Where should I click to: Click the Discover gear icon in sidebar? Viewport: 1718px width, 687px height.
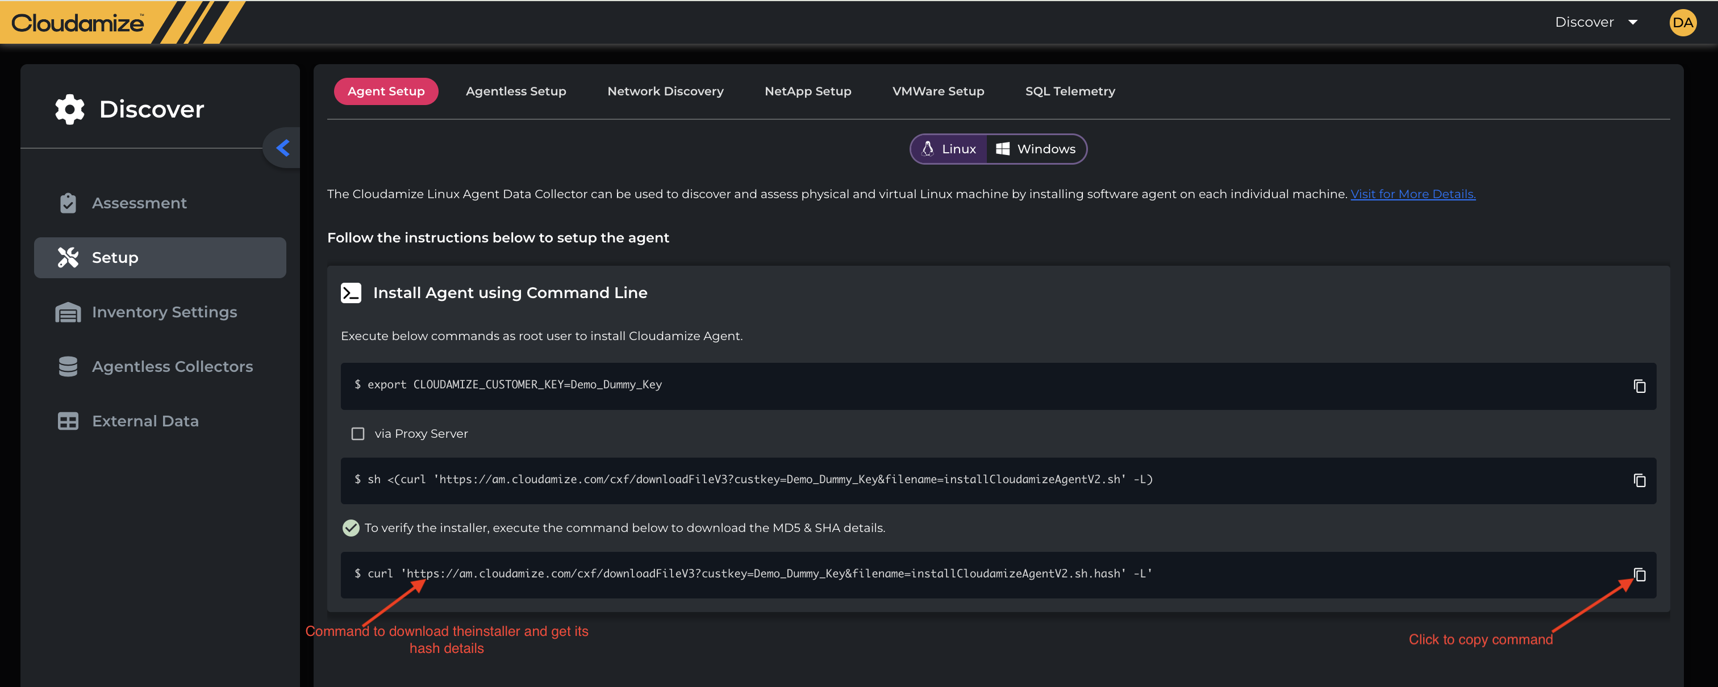[x=69, y=109]
